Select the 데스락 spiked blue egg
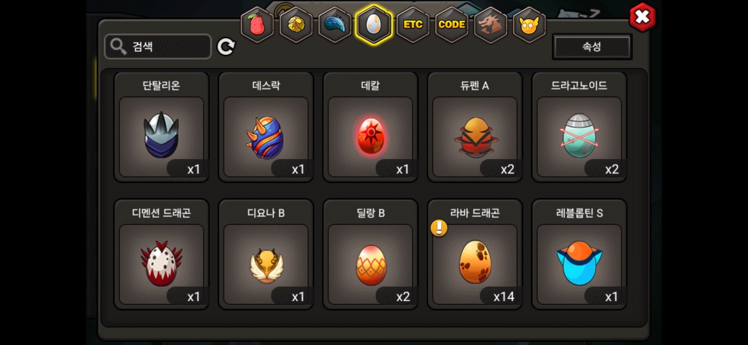The image size is (748, 345). (x=266, y=127)
